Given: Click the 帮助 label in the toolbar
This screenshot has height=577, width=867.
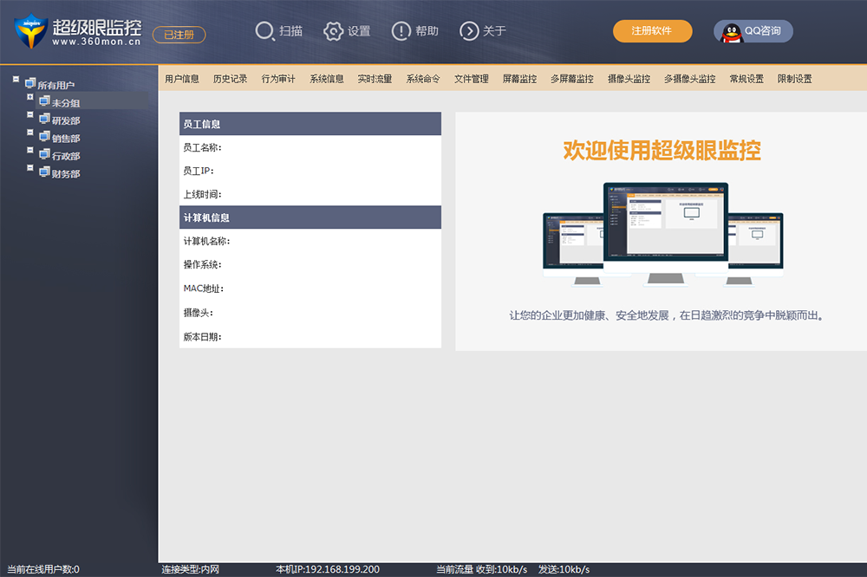Looking at the screenshot, I should coord(427,31).
